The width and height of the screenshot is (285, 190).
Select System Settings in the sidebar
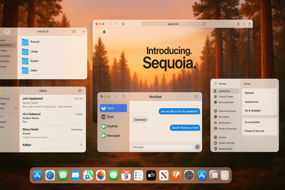(226, 143)
